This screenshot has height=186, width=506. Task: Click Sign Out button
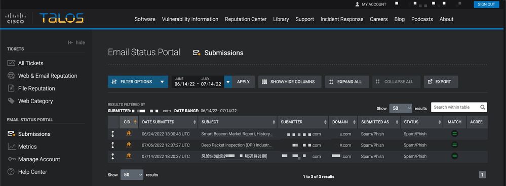[486, 4]
